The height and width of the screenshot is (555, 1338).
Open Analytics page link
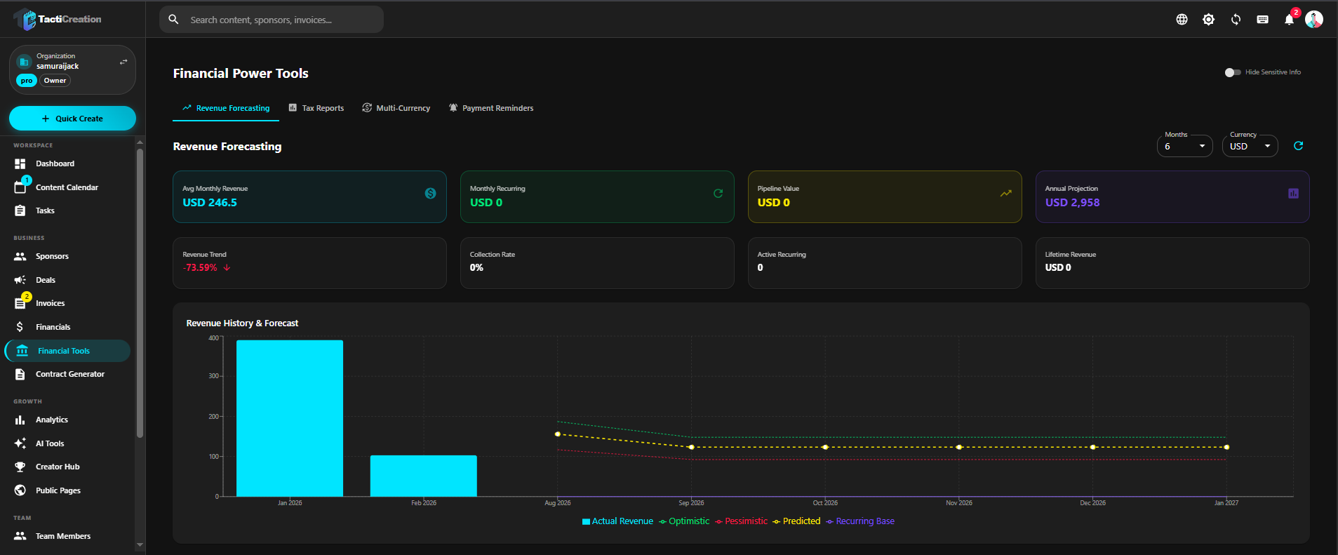tap(52, 420)
